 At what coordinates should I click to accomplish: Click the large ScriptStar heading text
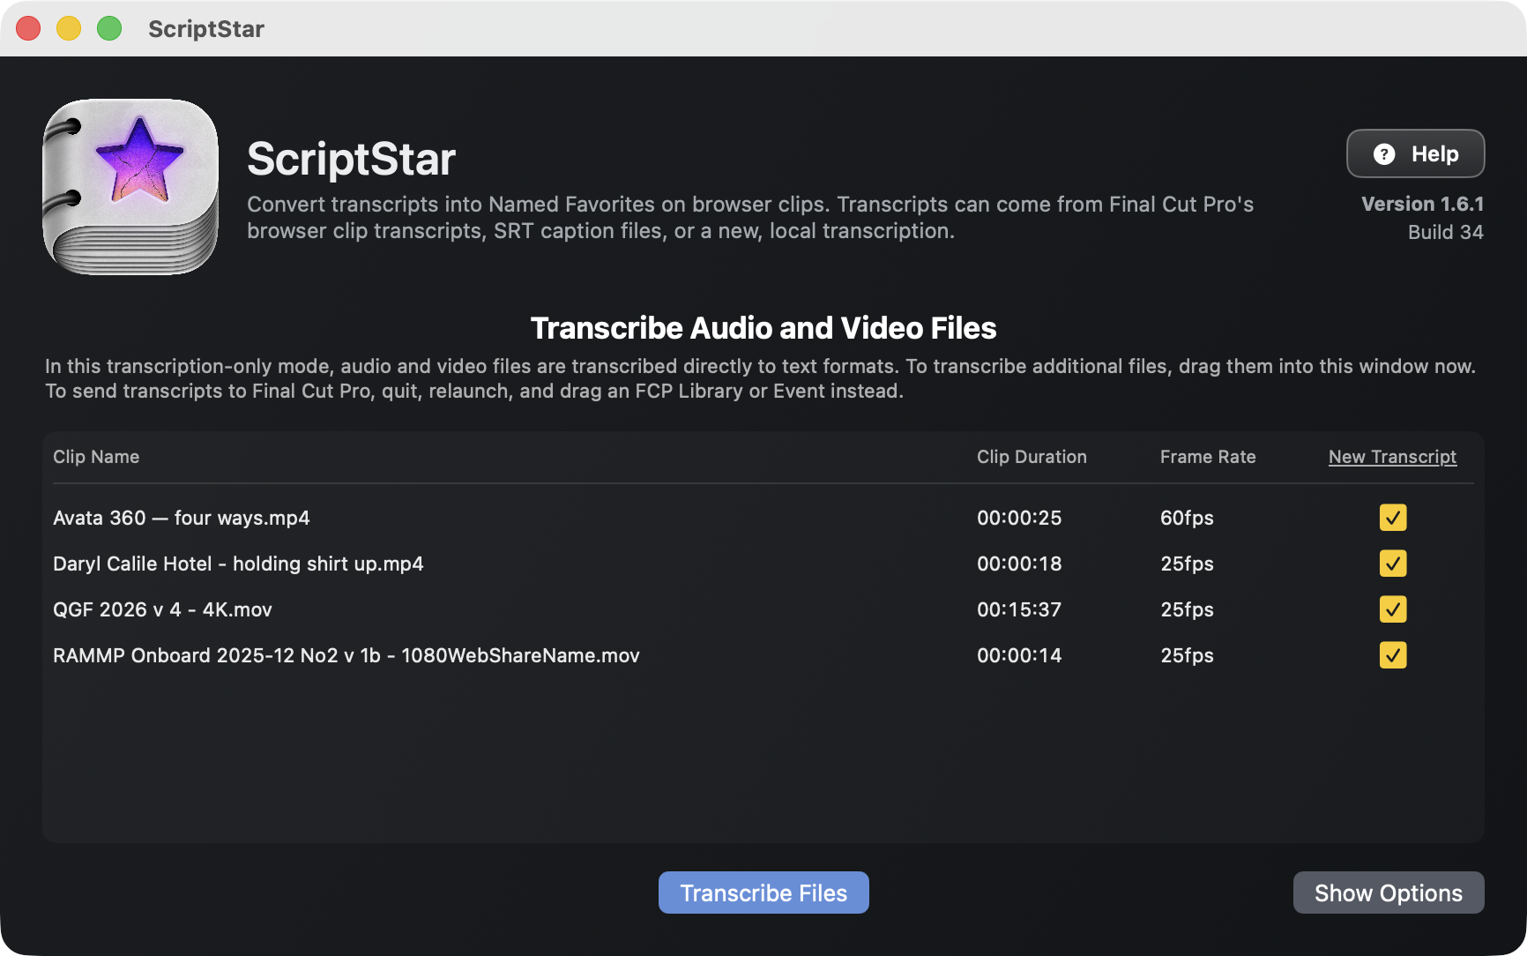click(351, 159)
